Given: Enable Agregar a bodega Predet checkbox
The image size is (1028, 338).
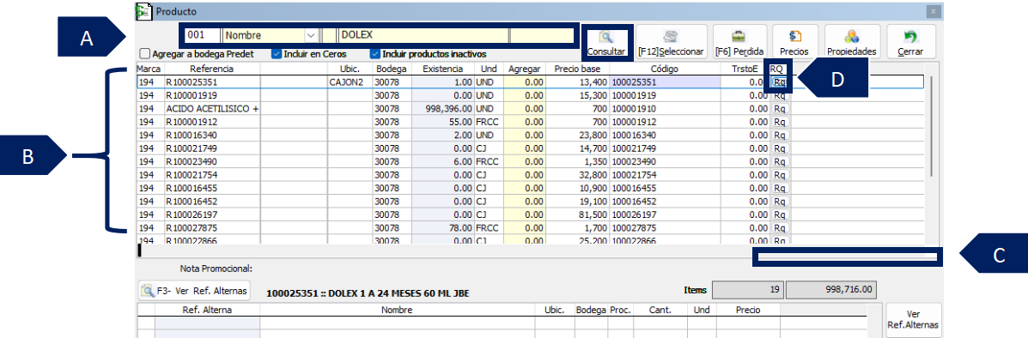Looking at the screenshot, I should 145,54.
